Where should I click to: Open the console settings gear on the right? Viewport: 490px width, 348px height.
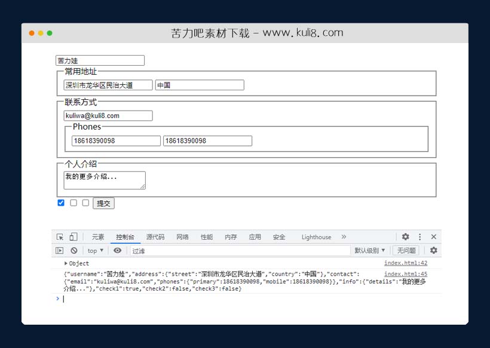point(433,251)
